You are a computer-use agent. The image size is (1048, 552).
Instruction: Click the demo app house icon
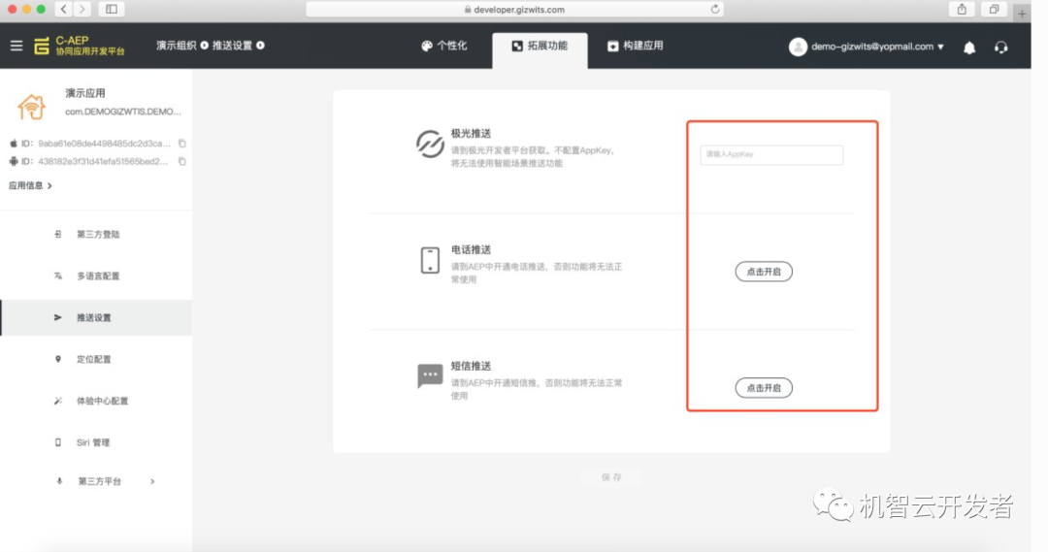[31, 107]
